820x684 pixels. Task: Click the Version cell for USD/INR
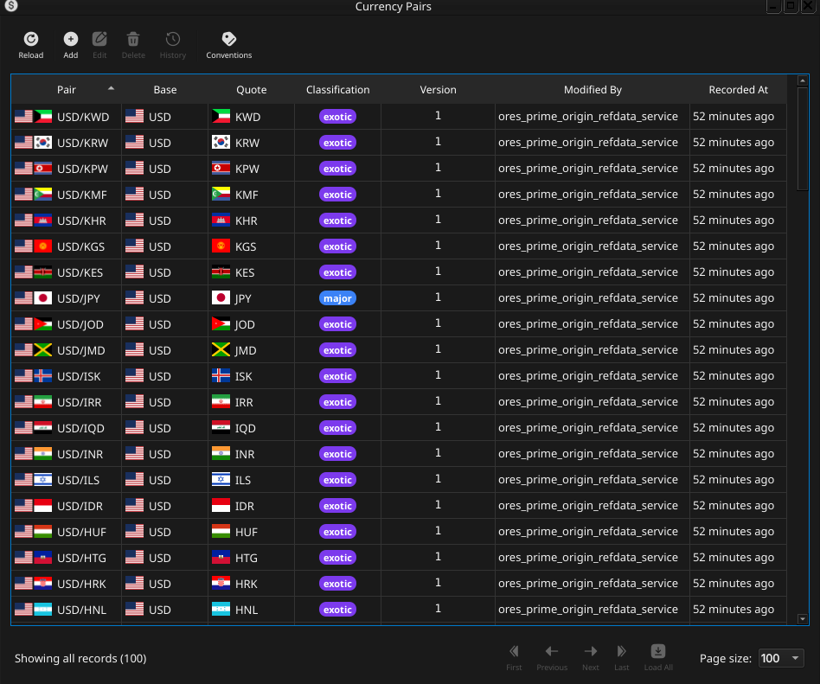click(x=438, y=453)
